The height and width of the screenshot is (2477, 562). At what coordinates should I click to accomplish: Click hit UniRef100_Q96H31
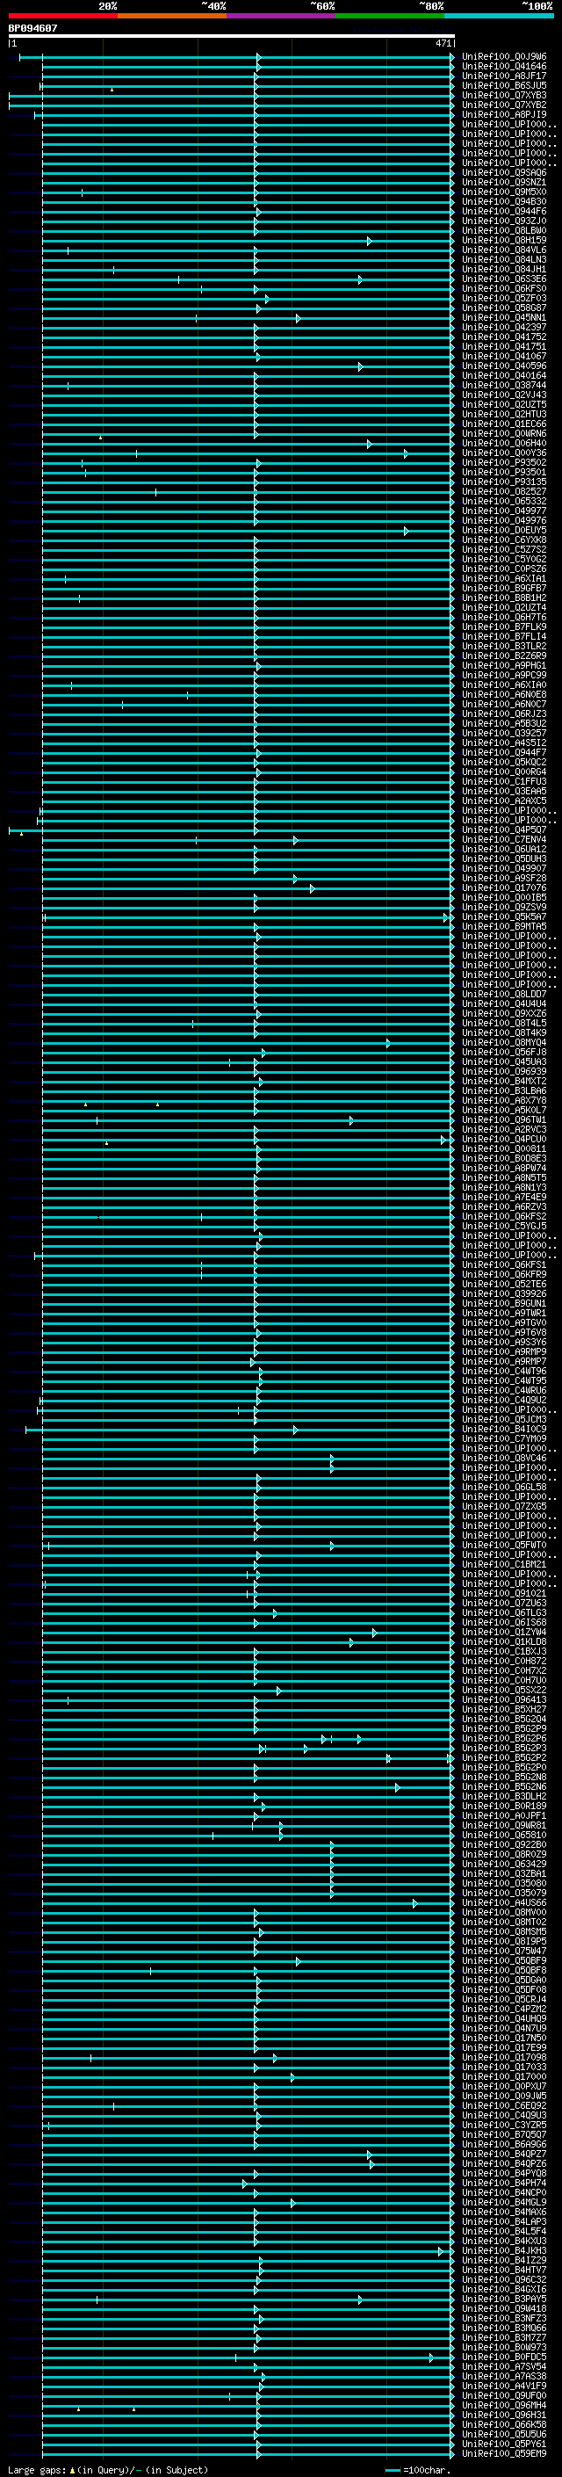coord(504,2415)
